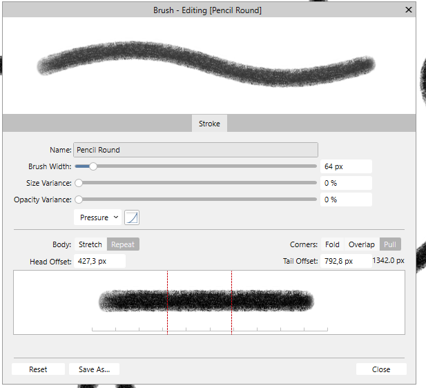426x388 pixels.
Task: Click the Opacity Variance value field
Action: click(x=346, y=200)
